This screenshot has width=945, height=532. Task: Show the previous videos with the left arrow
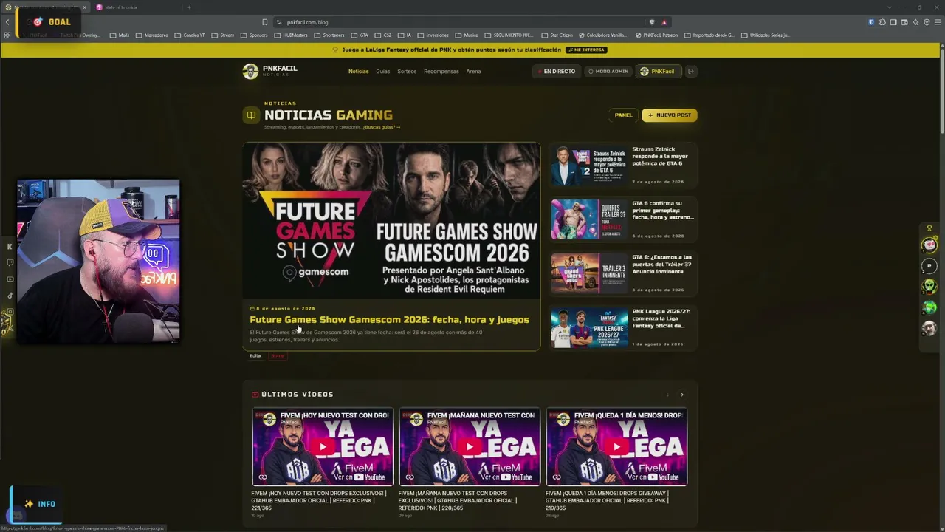pos(667,395)
